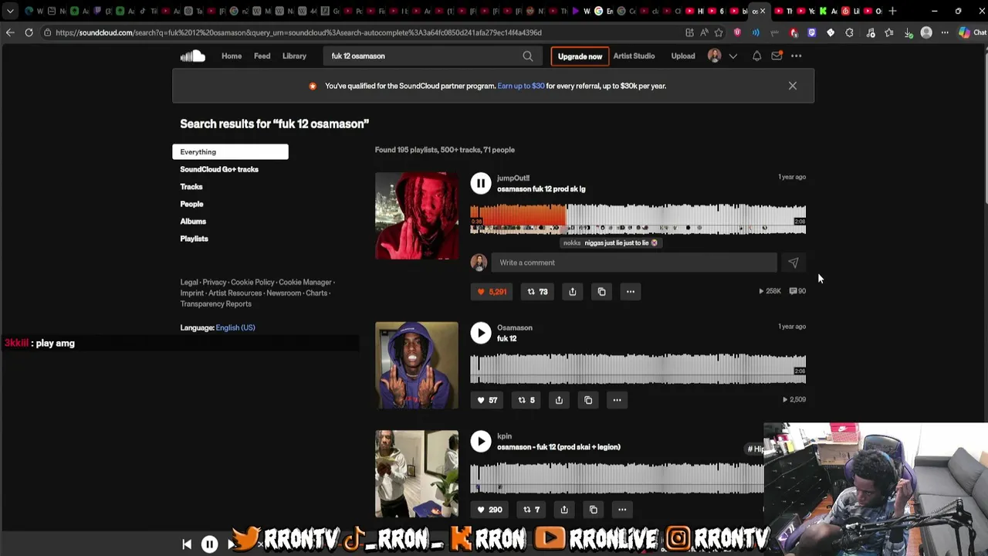Play the Osamason fuk 12 track
The image size is (988, 556).
[481, 333]
